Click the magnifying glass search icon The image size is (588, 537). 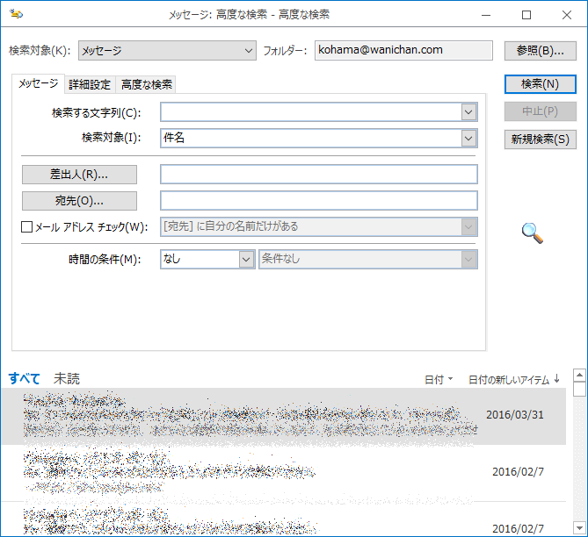coord(532,233)
